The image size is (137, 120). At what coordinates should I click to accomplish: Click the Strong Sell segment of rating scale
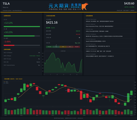pos(77,47)
